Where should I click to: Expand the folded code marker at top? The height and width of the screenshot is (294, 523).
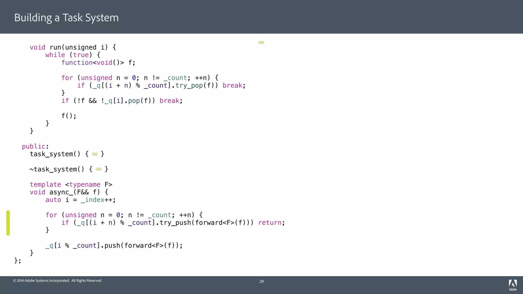261,42
